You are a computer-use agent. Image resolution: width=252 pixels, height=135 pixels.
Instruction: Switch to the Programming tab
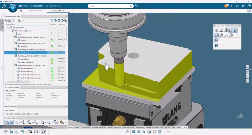point(86,127)
